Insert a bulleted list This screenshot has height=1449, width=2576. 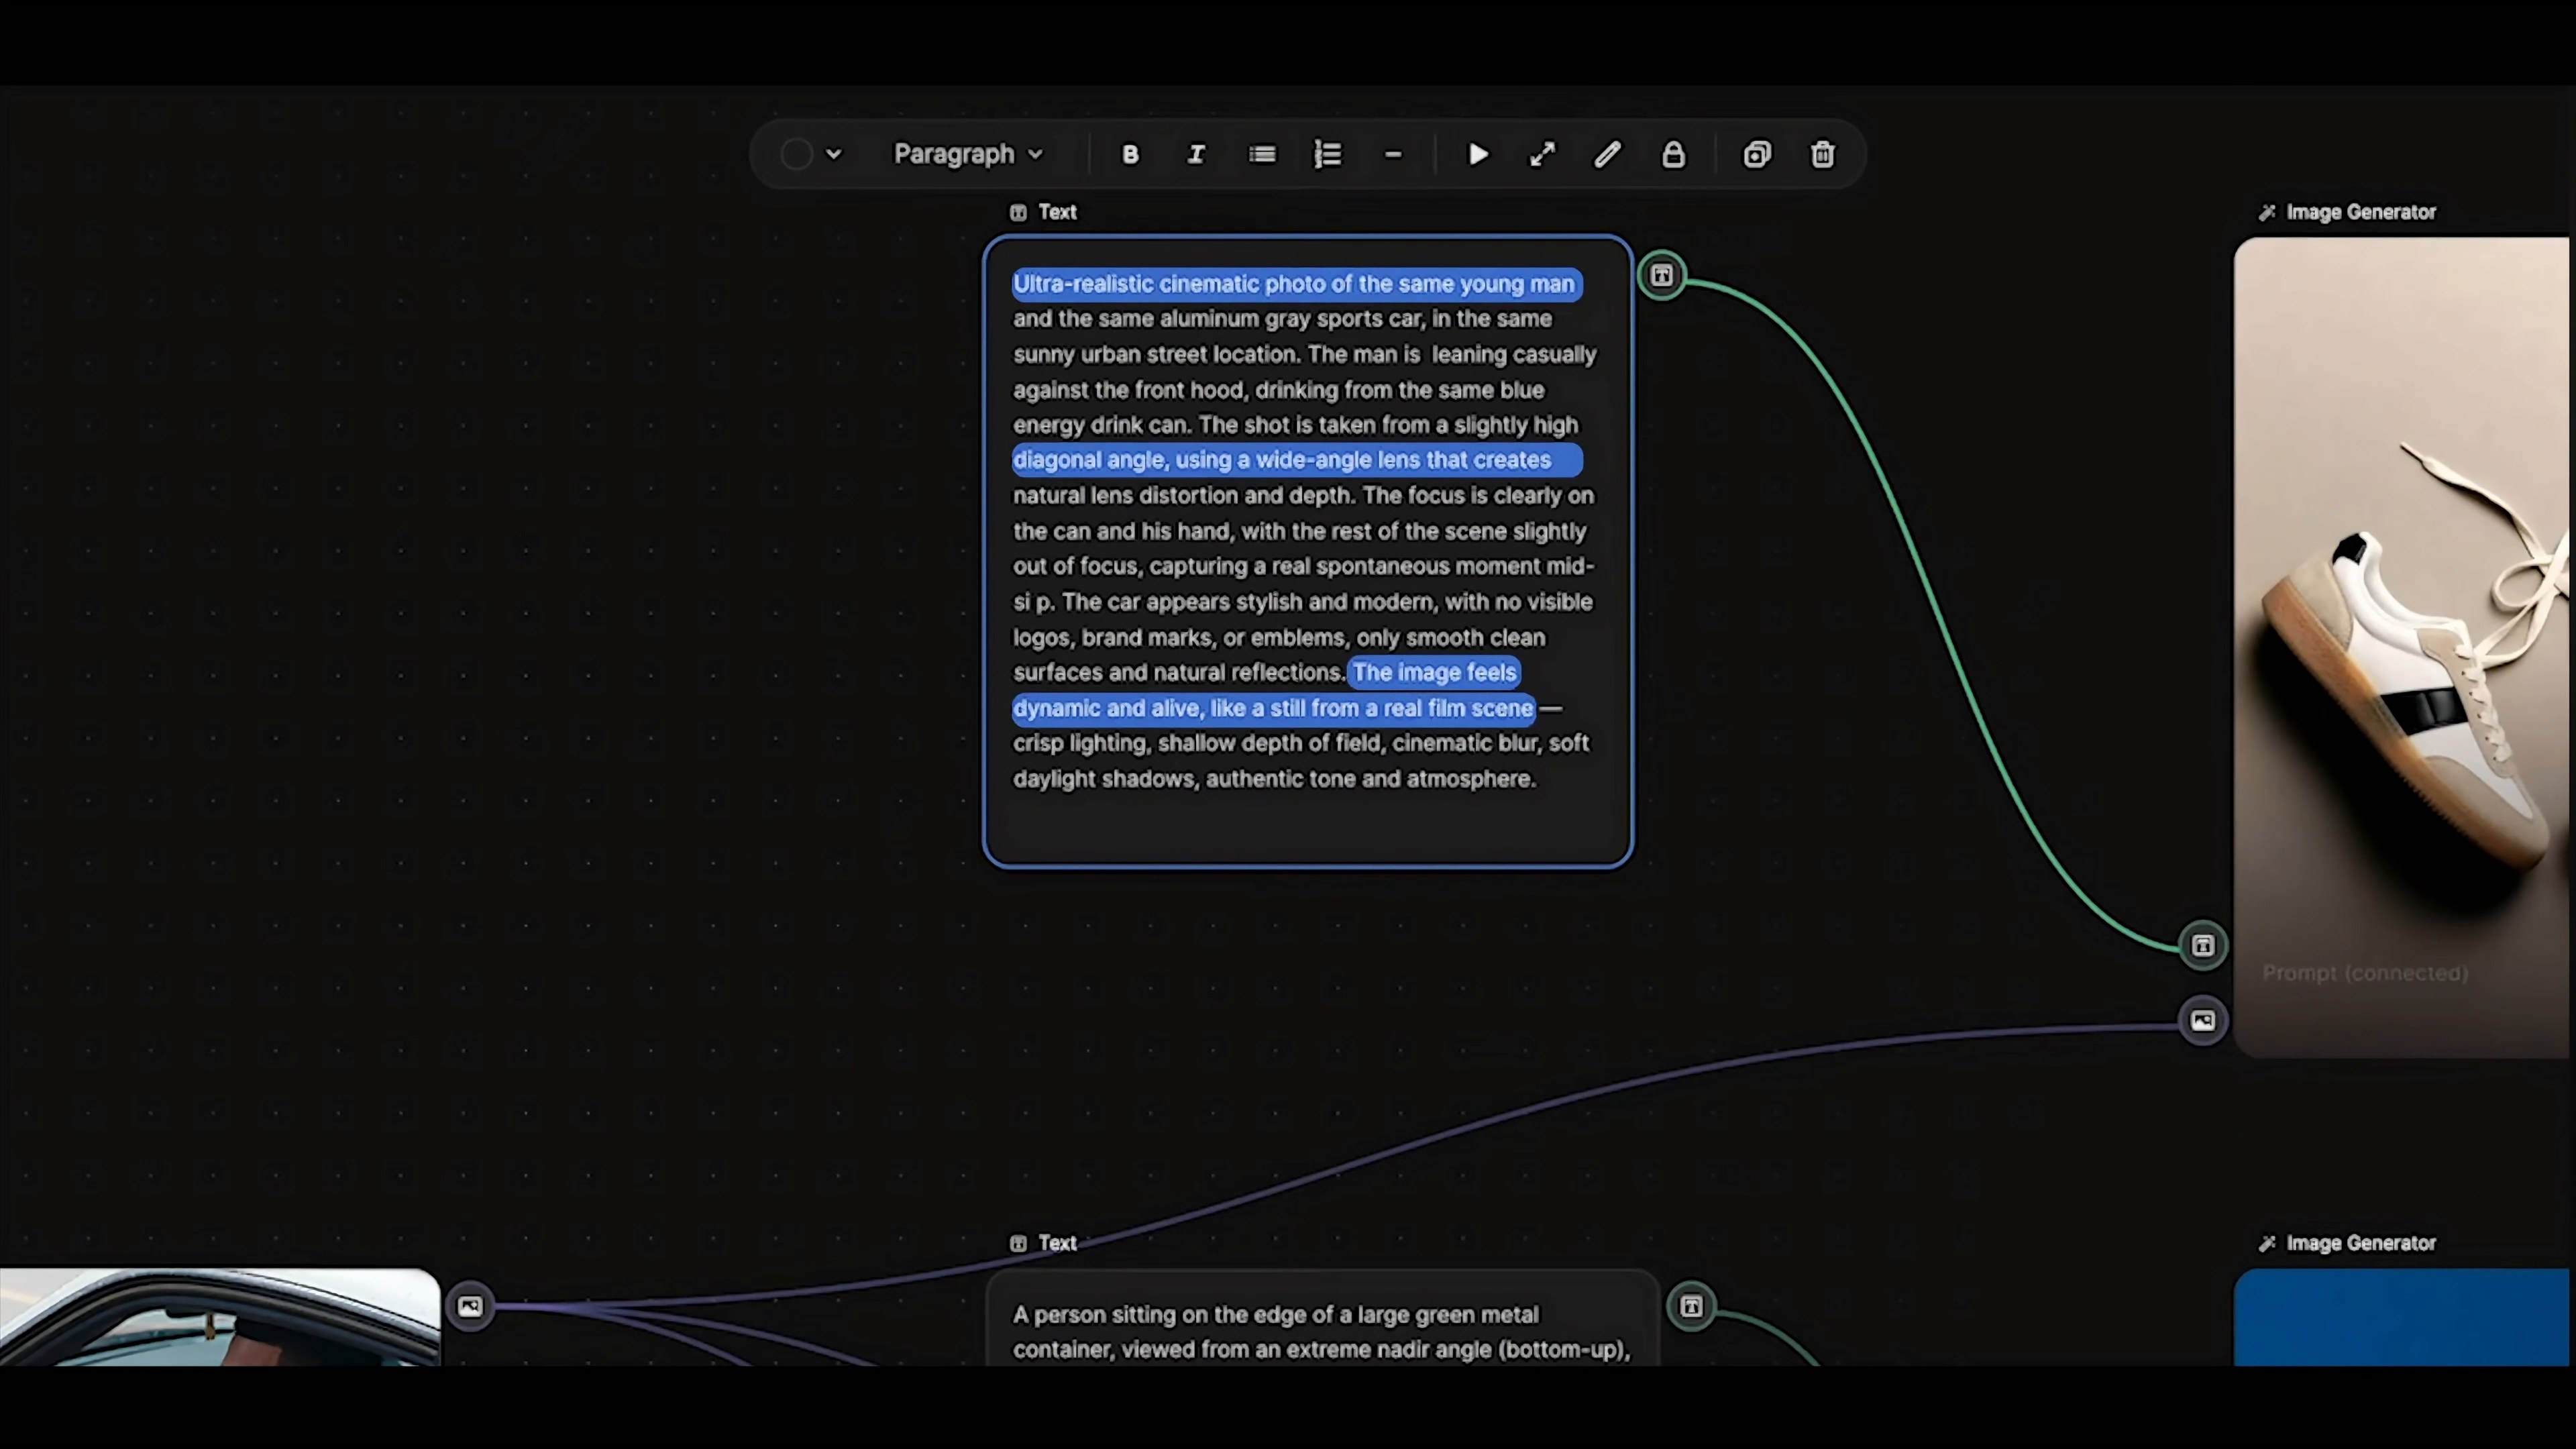[x=1262, y=154]
